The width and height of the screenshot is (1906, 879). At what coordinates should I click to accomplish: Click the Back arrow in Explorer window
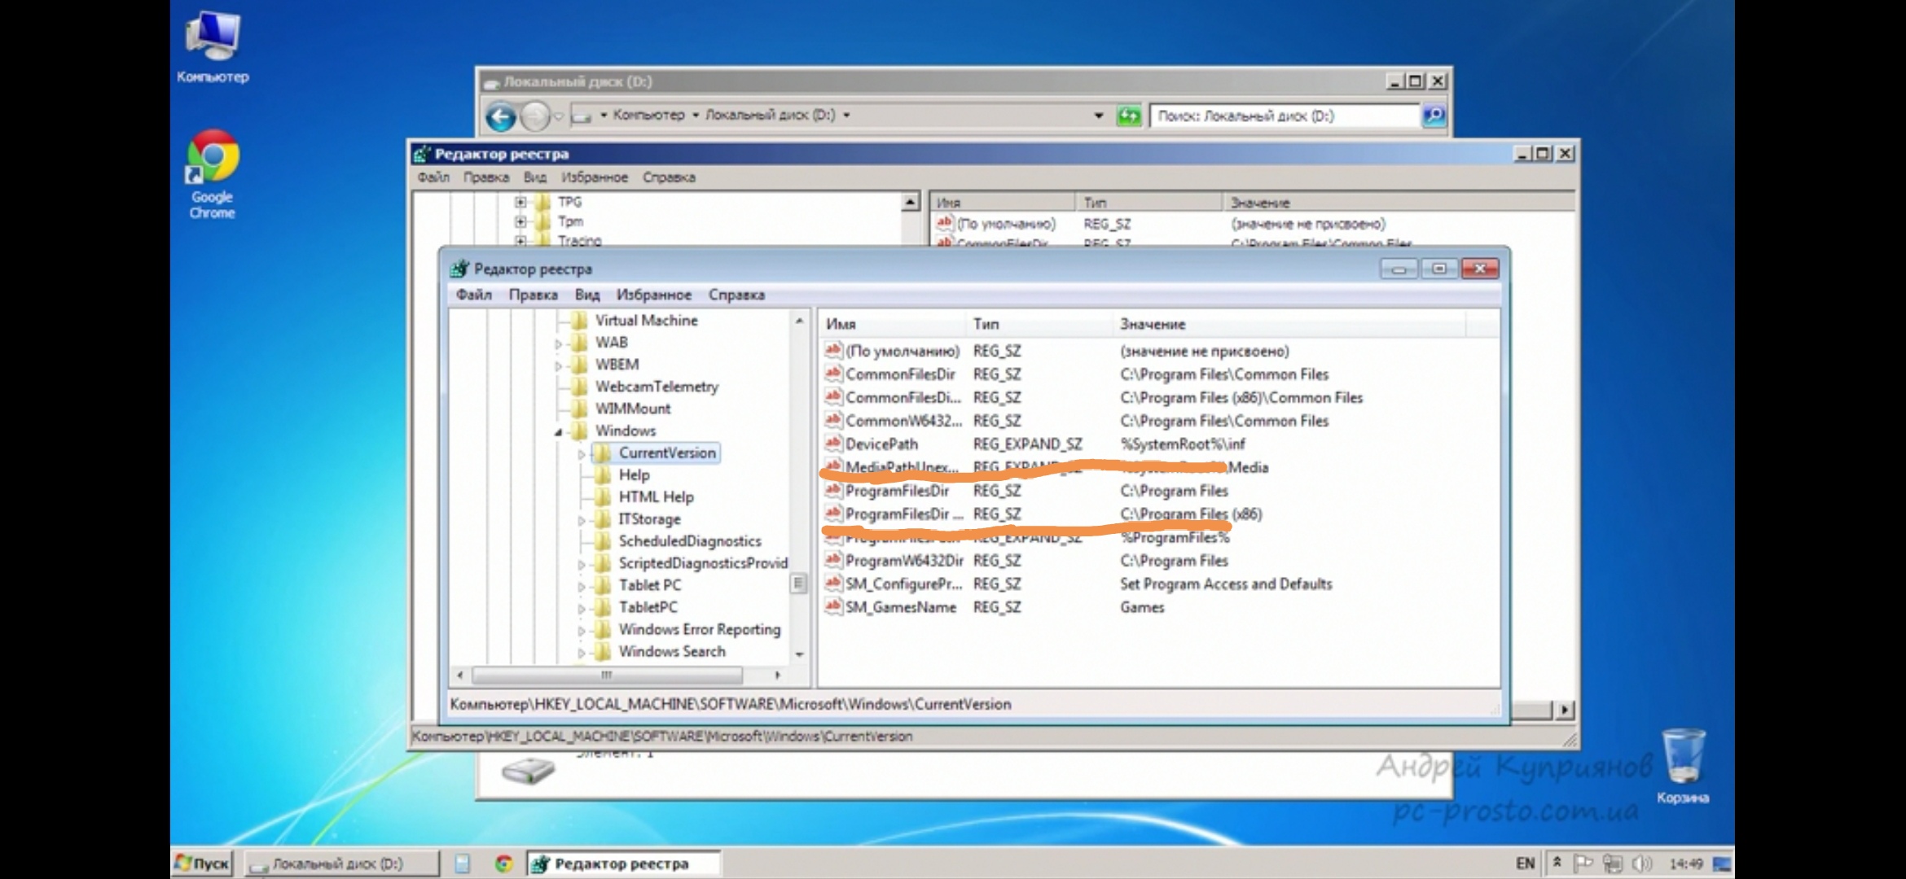coord(500,116)
